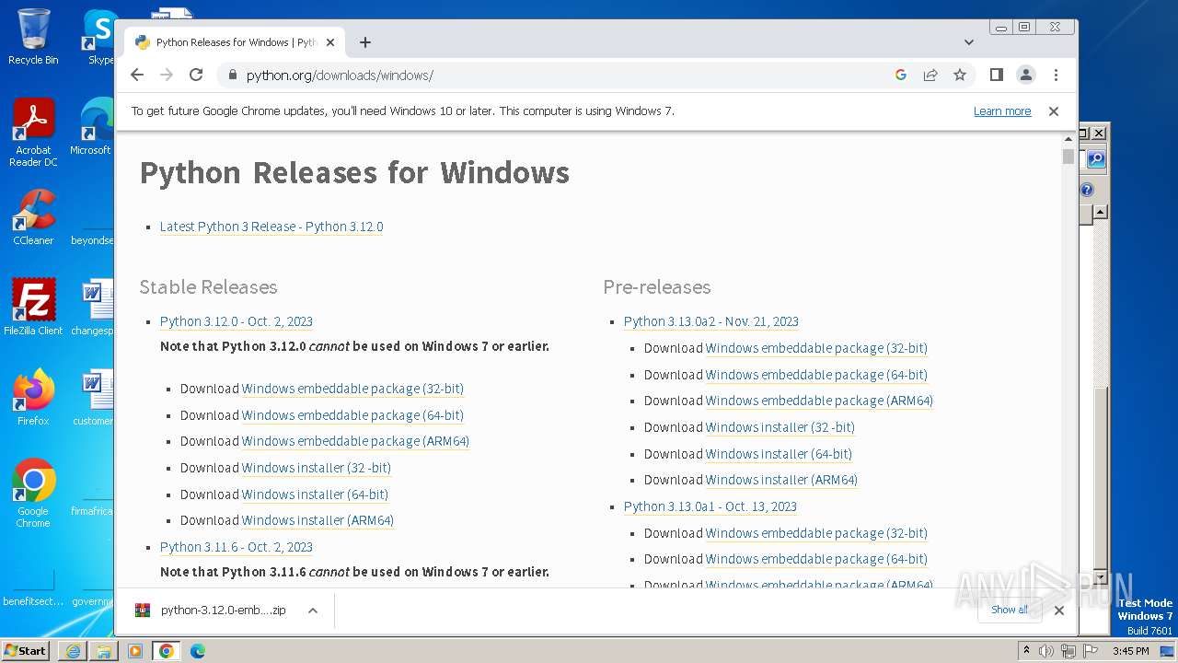
Task: Download 3.12.0 Windows installer (ARM64)
Action: click(318, 520)
